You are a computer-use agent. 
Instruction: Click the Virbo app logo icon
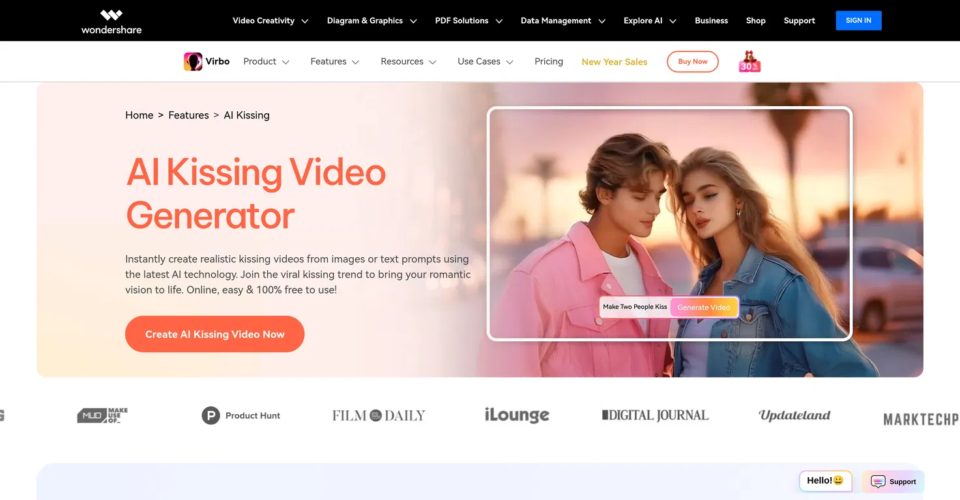tap(193, 61)
